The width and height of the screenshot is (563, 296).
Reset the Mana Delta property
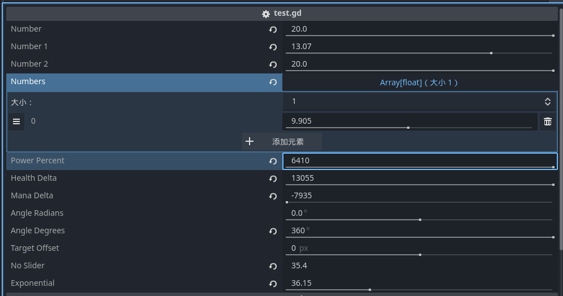coord(273,196)
